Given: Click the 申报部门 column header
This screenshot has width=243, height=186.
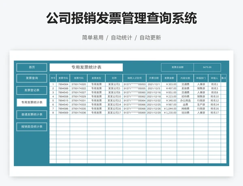Looking at the screenshot, I should 201,78.
